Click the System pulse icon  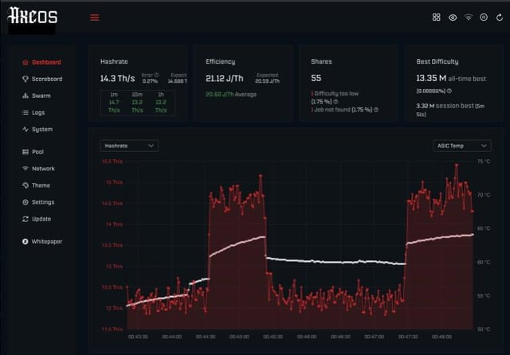click(25, 129)
